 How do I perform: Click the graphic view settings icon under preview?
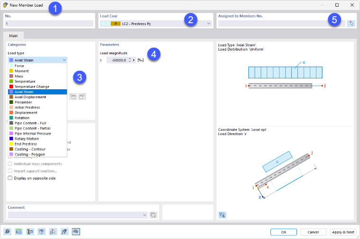(x=222, y=215)
